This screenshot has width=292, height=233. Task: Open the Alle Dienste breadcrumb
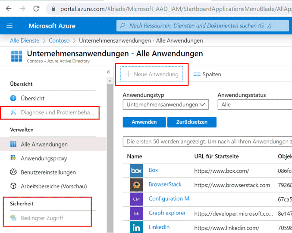click(25, 40)
